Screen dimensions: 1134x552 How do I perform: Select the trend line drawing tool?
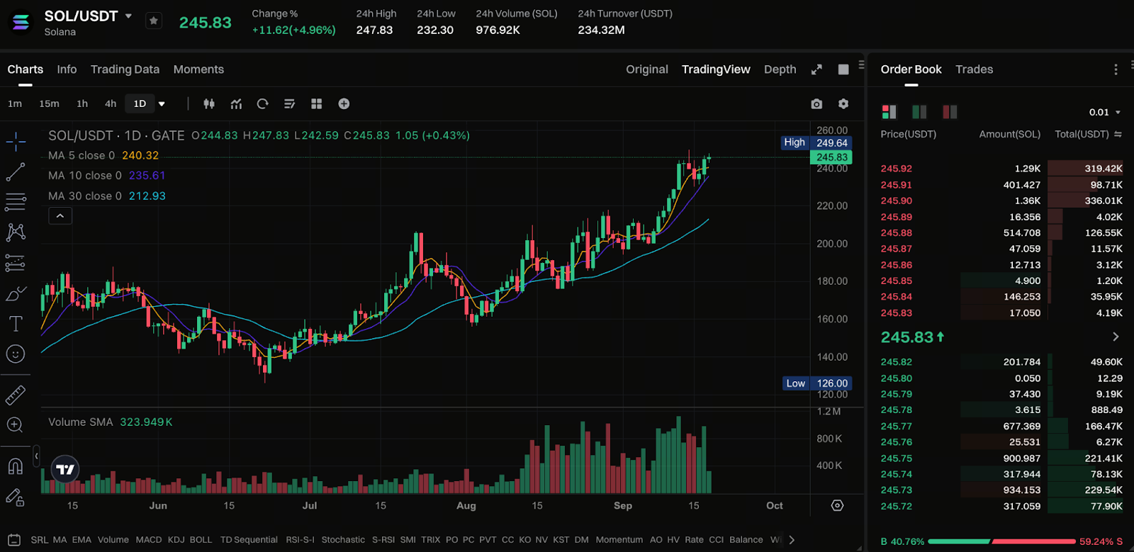[x=16, y=171]
